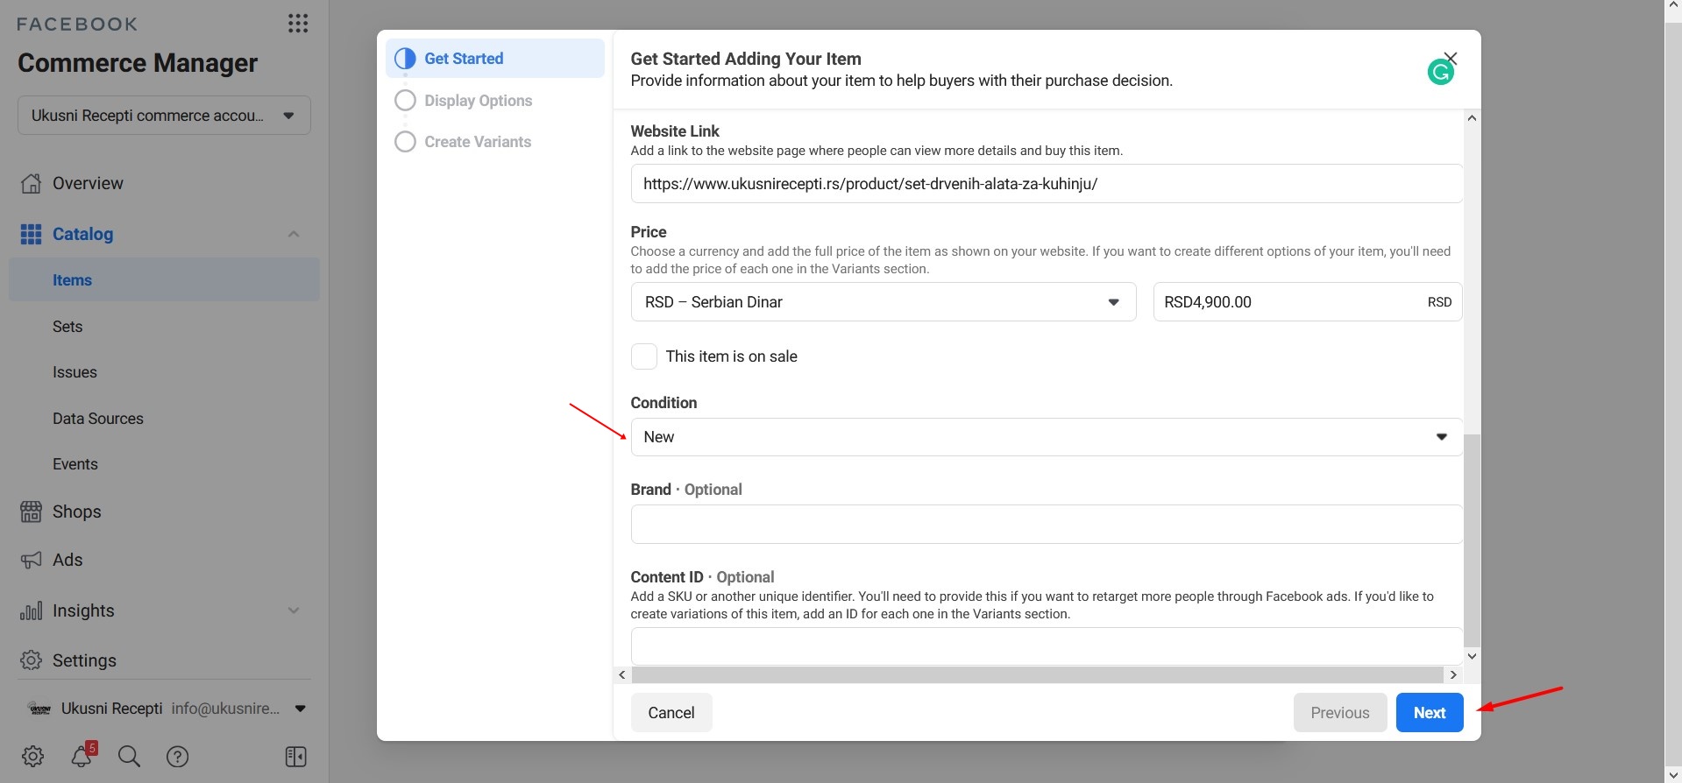
Task: Check the 'This item is on sale' checkbox
Action: tap(644, 356)
